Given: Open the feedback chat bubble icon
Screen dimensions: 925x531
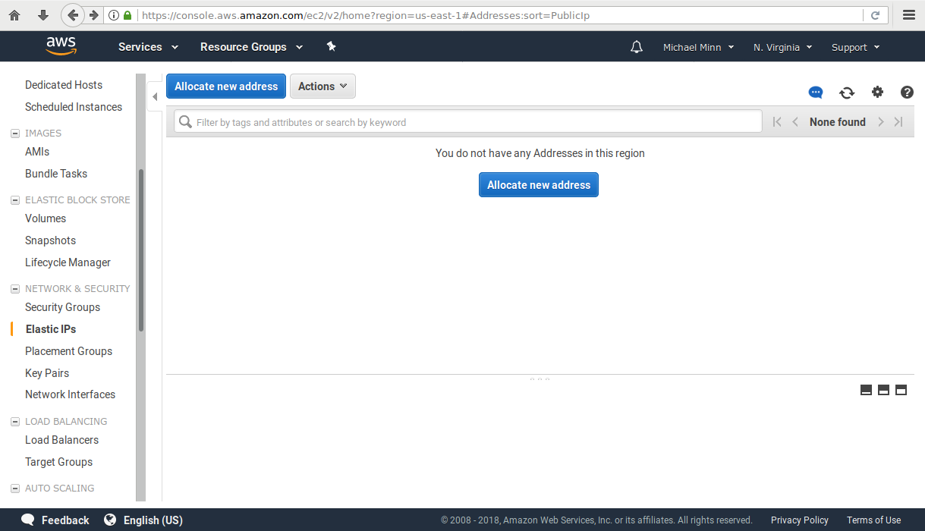Looking at the screenshot, I should pyautogui.click(x=816, y=93).
